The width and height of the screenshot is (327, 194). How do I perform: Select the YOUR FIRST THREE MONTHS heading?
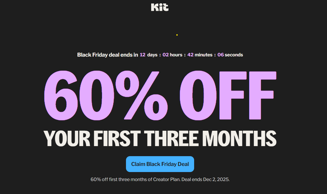point(160,137)
